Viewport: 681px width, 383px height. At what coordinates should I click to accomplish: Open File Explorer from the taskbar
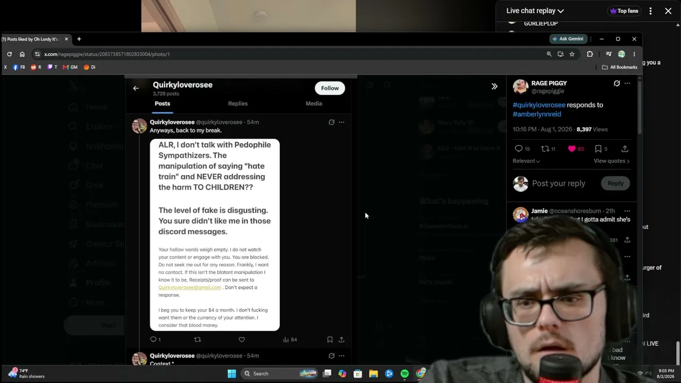tap(373, 373)
